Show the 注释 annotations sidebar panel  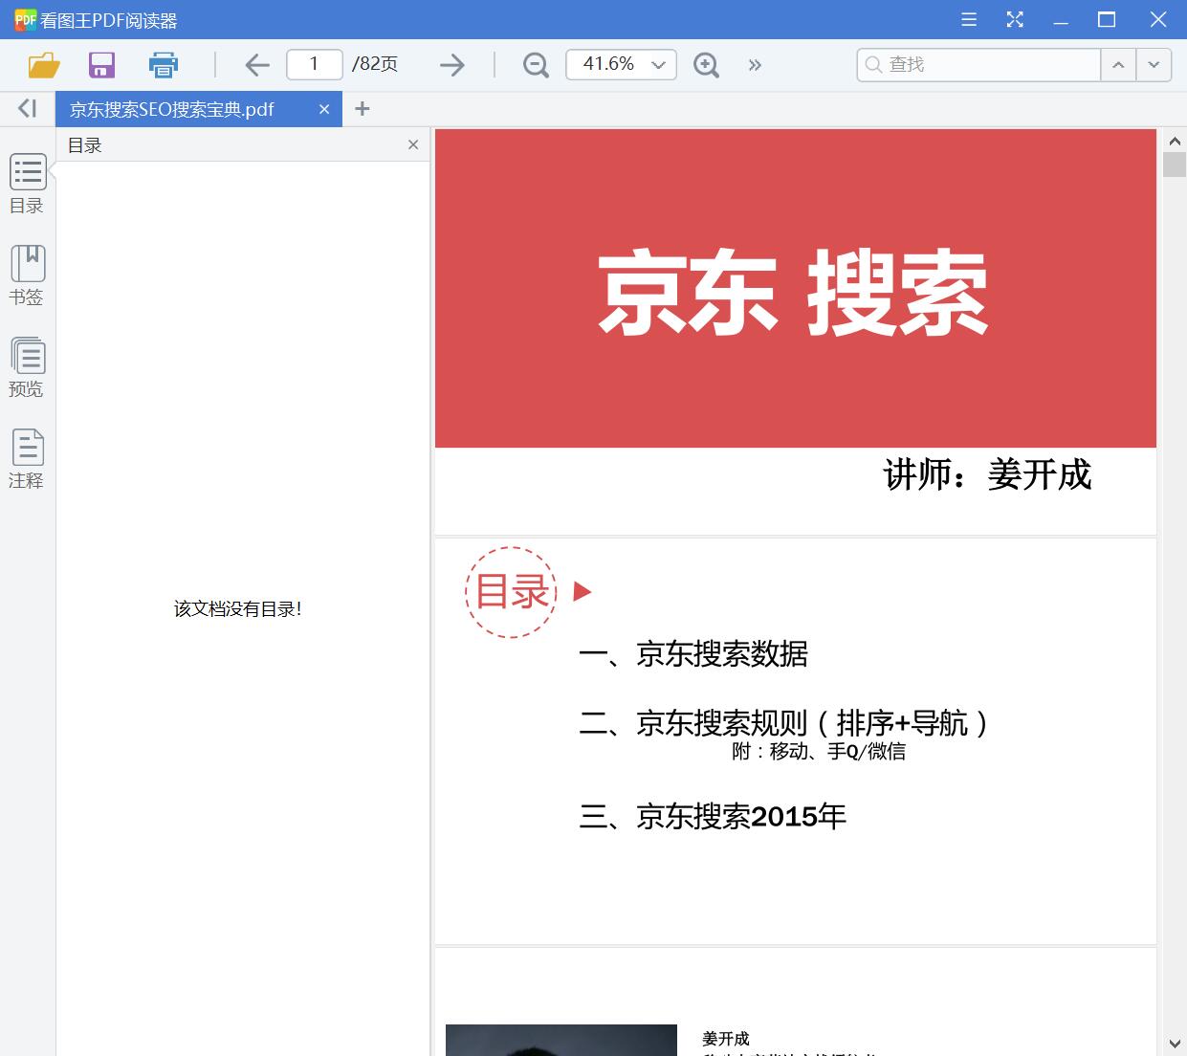[x=27, y=457]
